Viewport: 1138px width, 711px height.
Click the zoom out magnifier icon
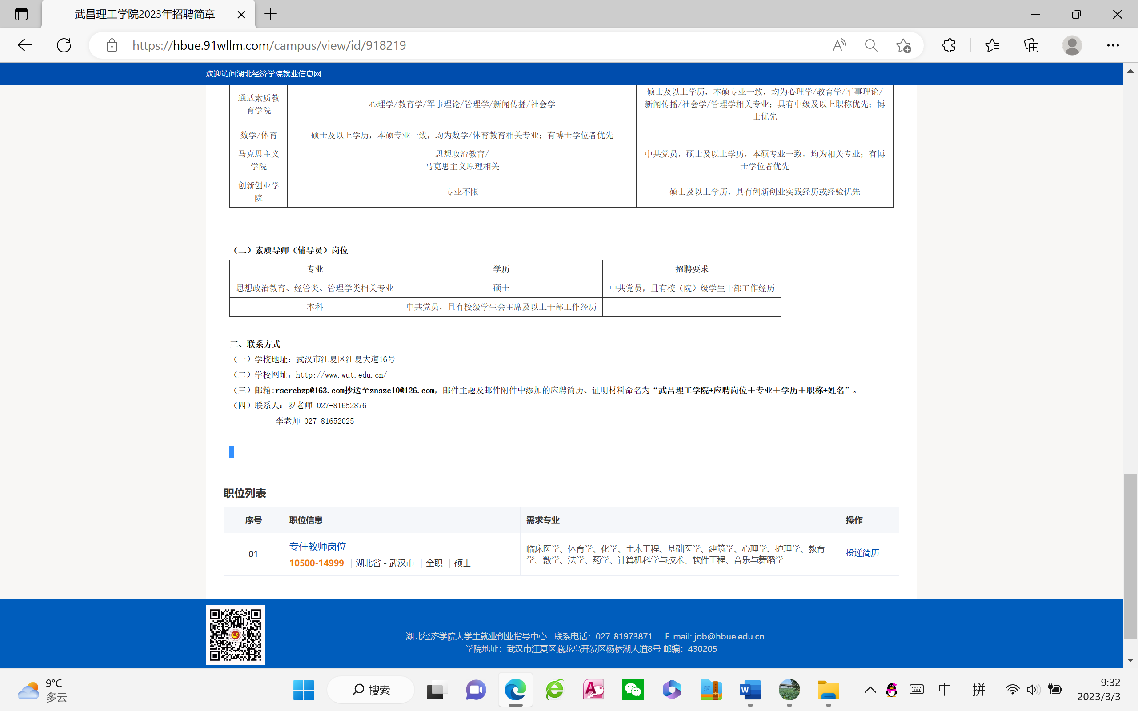click(871, 45)
